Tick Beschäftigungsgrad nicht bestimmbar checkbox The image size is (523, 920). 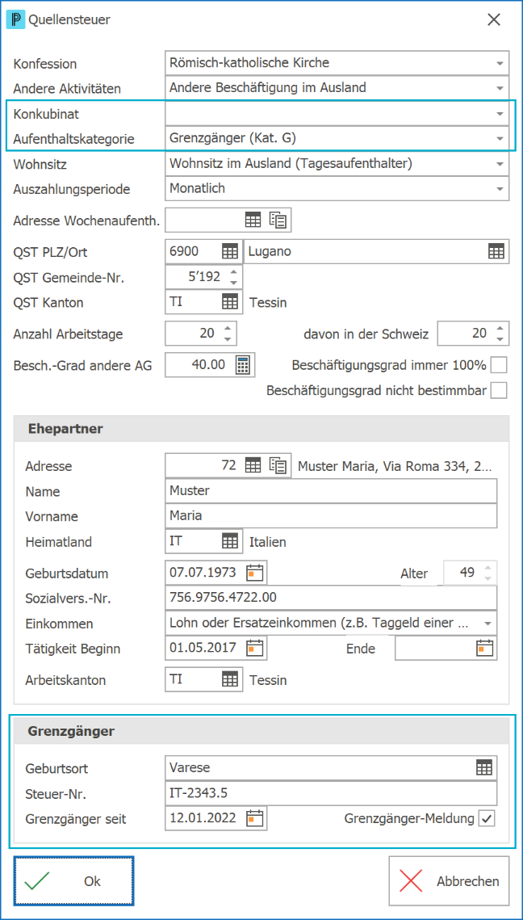499,390
